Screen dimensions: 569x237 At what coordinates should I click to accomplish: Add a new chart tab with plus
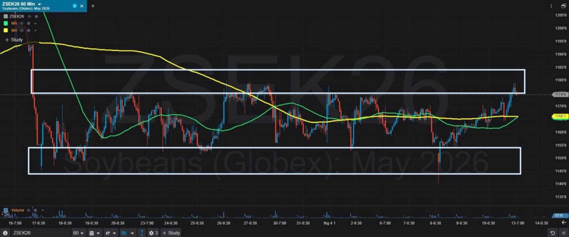pos(93,6)
